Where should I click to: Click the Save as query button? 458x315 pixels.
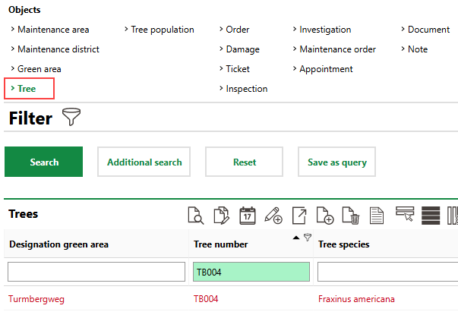coord(336,162)
